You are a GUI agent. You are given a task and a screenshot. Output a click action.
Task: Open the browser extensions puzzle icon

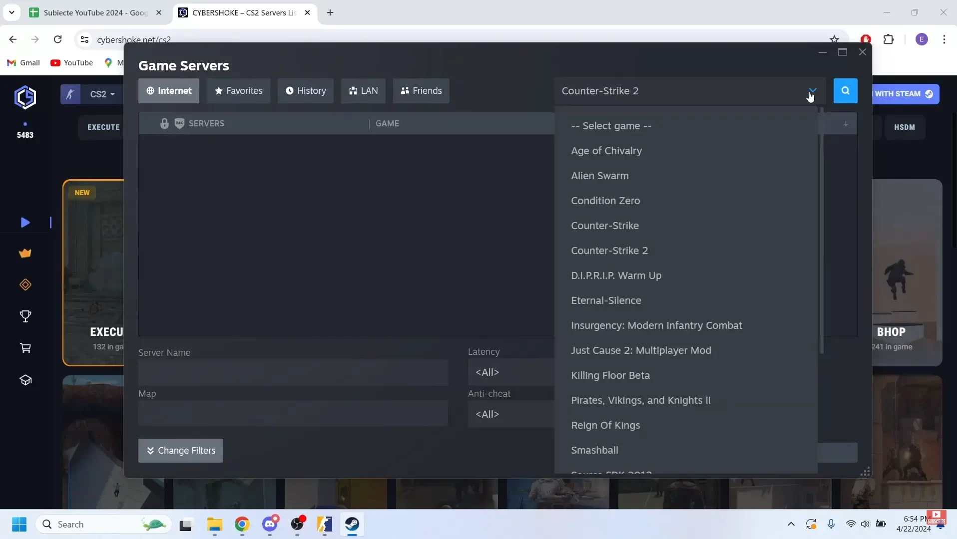point(889,39)
